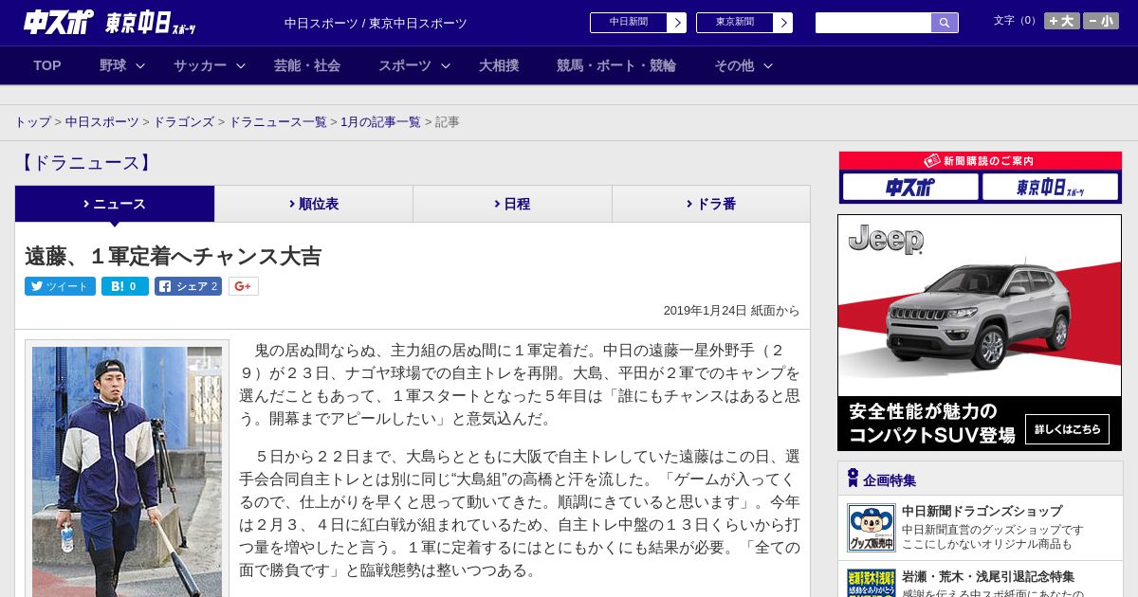Expand the その他 dropdown arrow
1138x597 pixels.
(x=768, y=66)
